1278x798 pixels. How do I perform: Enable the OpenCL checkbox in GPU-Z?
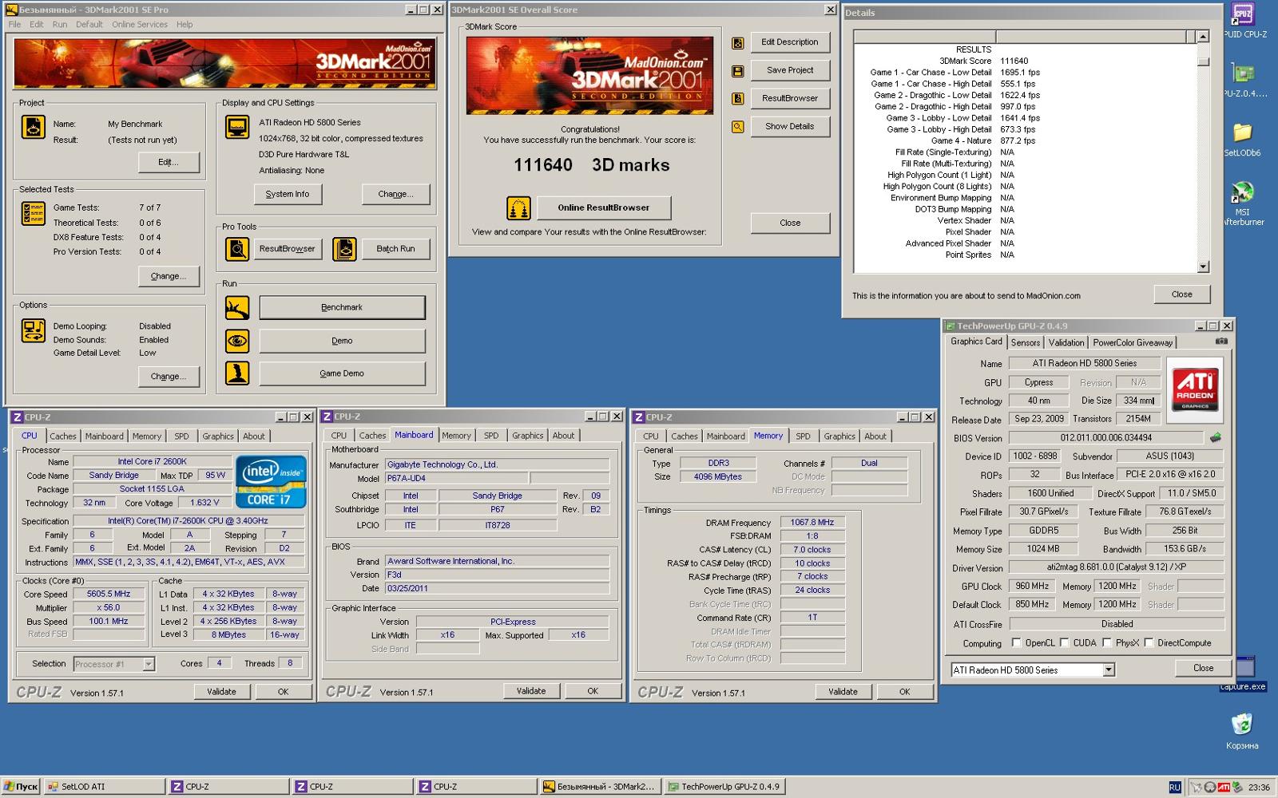[x=1016, y=642]
